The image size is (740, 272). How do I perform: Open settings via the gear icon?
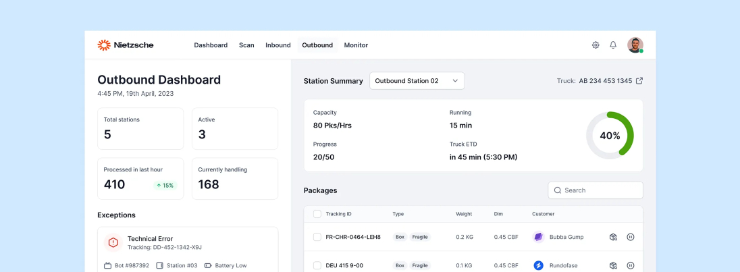coord(596,45)
